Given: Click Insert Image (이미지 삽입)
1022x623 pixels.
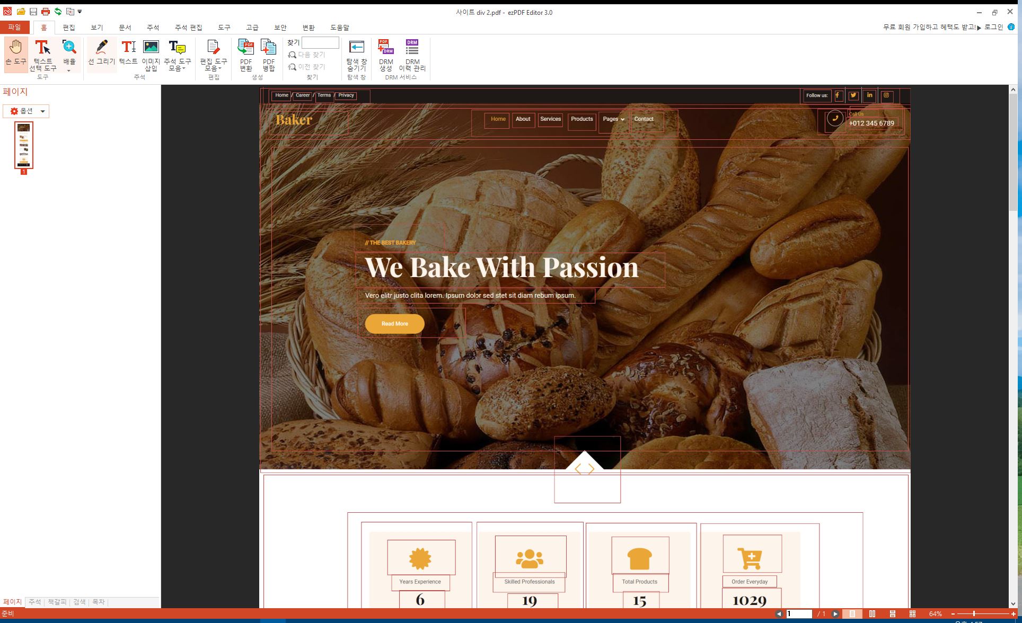Looking at the screenshot, I should tap(151, 55).
